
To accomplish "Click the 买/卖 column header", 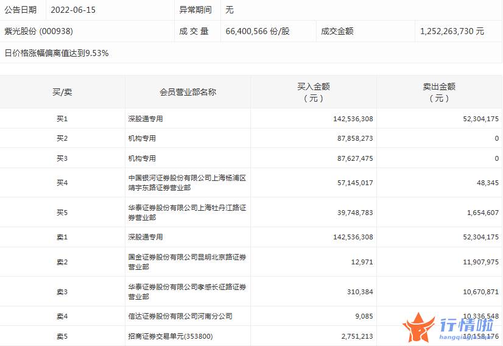I will [x=62, y=92].
